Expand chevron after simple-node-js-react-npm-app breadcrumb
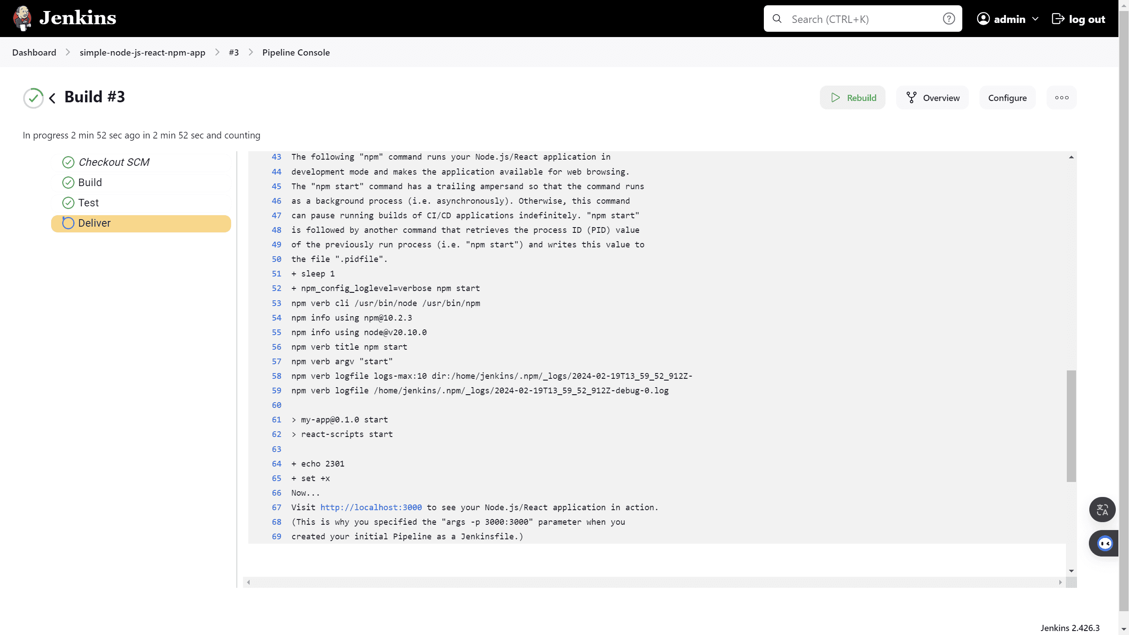This screenshot has width=1129, height=635. coord(217,52)
